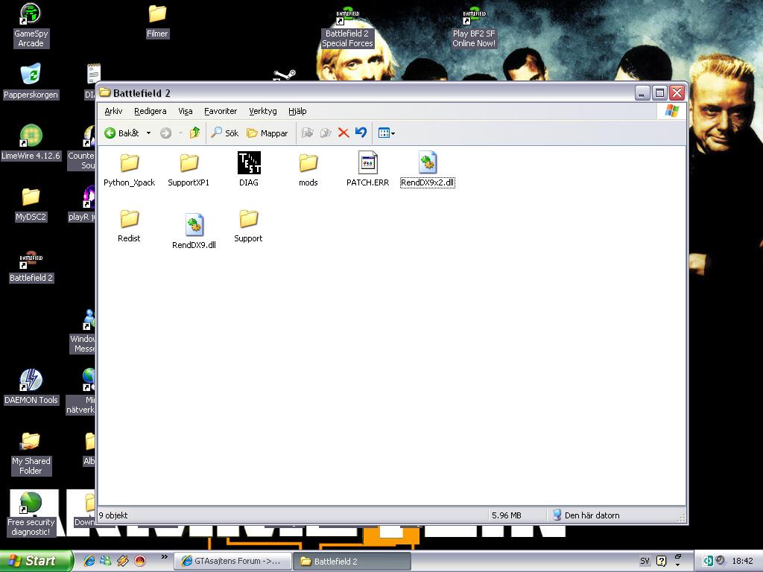Launch the red round quick launch icon
Viewport: 763px width, 572px height.
(139, 561)
